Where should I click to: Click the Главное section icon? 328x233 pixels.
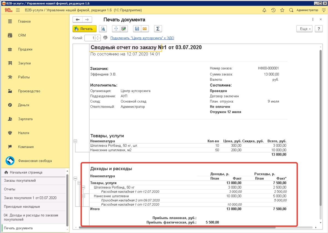(x=10, y=21)
